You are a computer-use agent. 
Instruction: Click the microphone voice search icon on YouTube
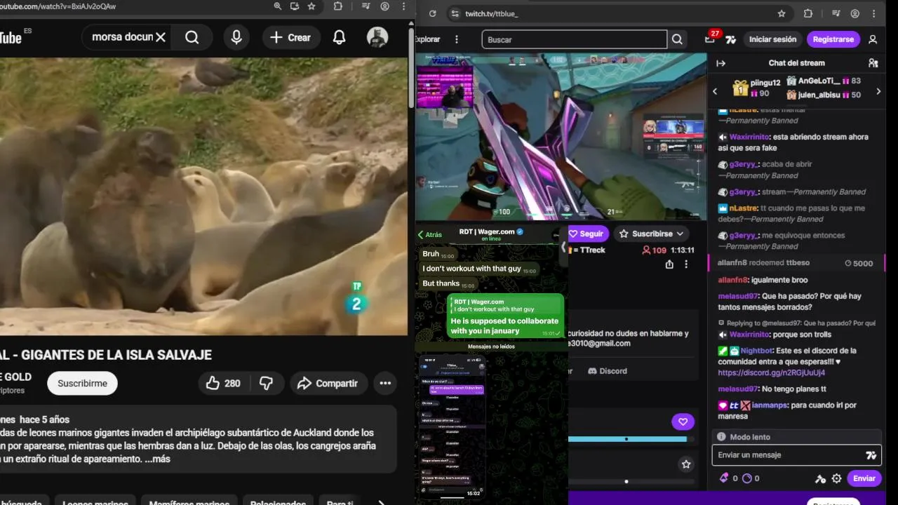236,37
